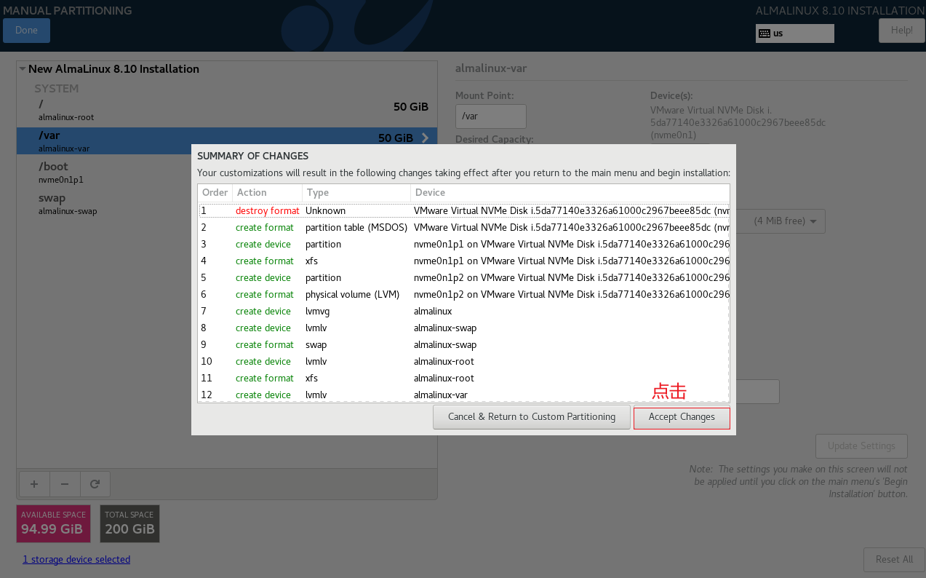
Task: Click the reload storage configuration icon
Action: 95,483
